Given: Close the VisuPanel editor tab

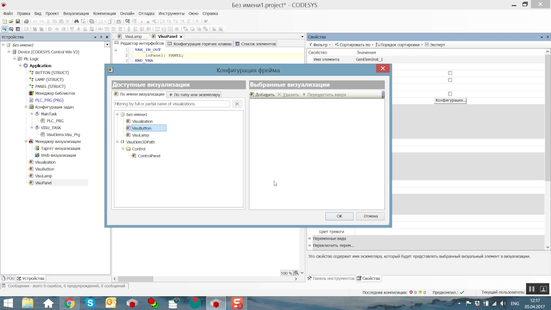Looking at the screenshot, I should 181,37.
